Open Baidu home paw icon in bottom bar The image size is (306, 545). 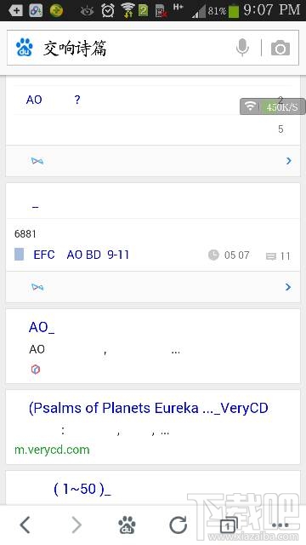pos(127,525)
